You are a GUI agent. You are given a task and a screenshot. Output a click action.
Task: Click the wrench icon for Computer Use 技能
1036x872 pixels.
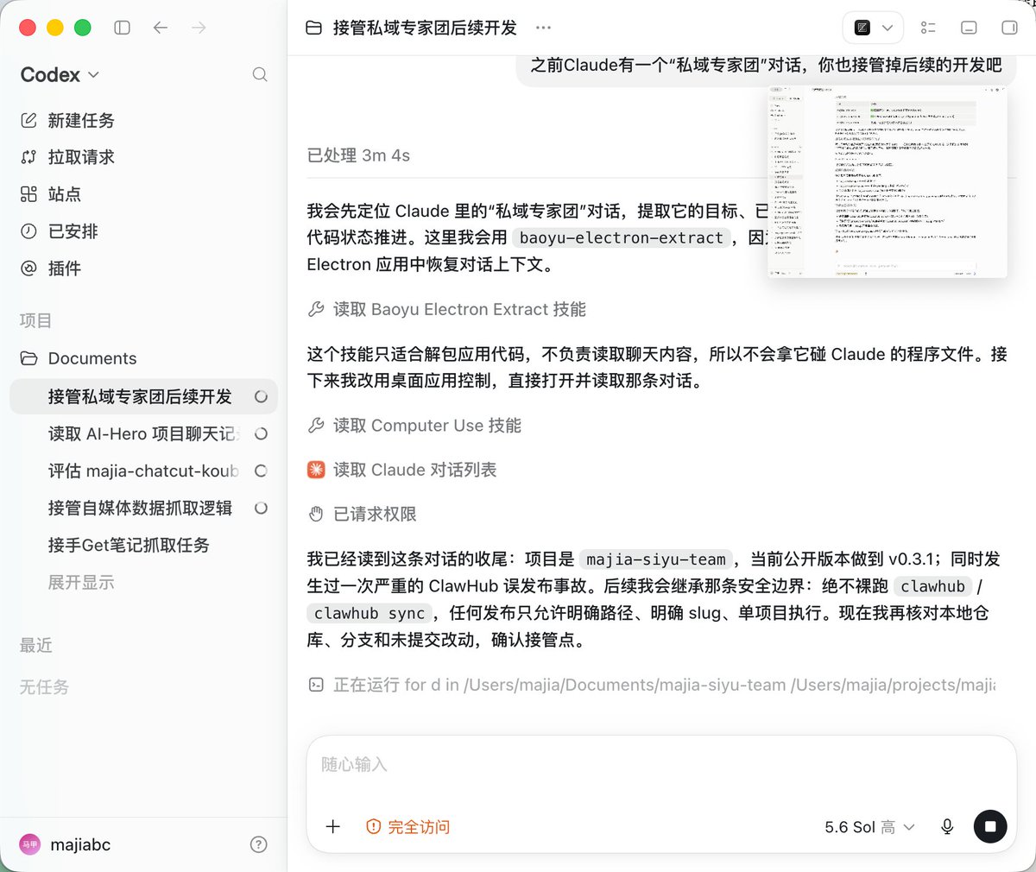tap(316, 426)
